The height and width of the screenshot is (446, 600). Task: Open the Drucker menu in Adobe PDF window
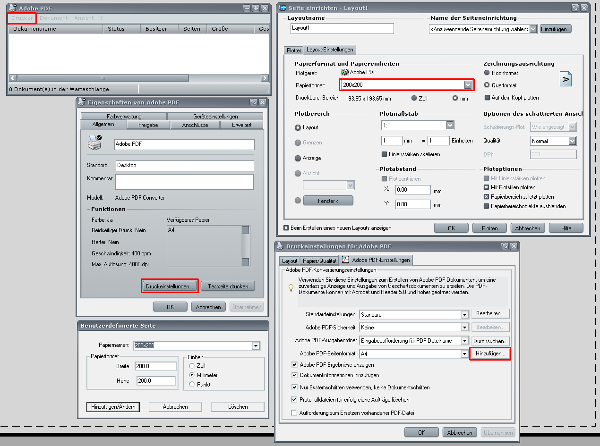[x=22, y=18]
